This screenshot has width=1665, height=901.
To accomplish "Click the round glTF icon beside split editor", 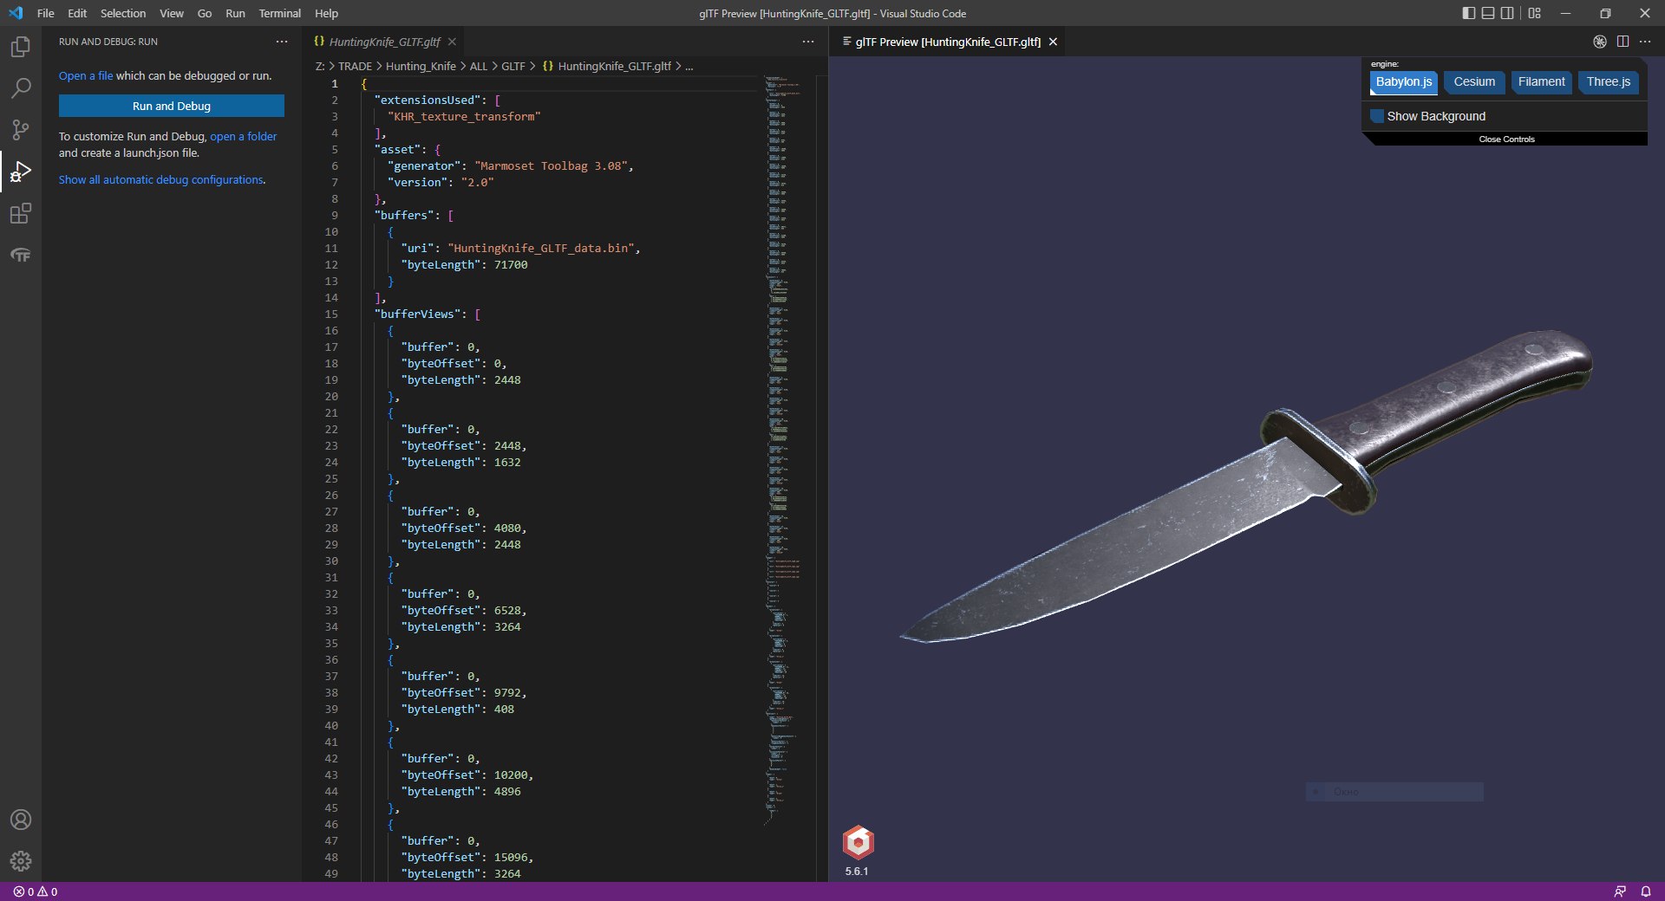I will click(1600, 42).
